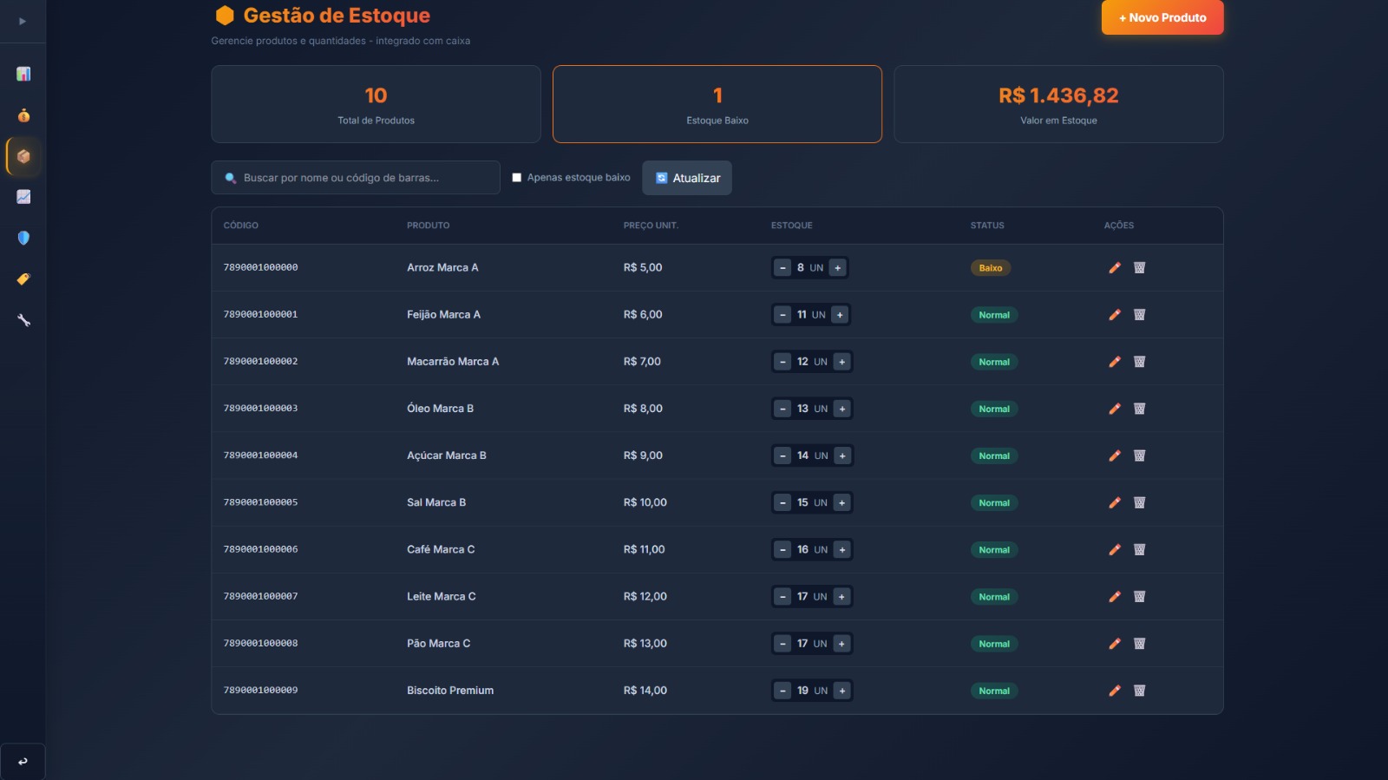The width and height of the screenshot is (1388, 780).
Task: Open the bar chart dashboard icon in sidebar
Action: pos(23,74)
